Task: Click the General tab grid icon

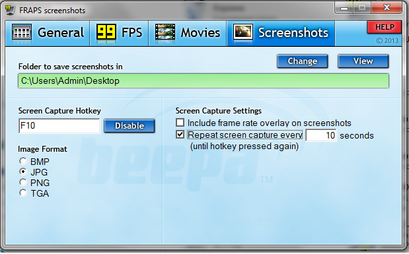Action: [22, 32]
